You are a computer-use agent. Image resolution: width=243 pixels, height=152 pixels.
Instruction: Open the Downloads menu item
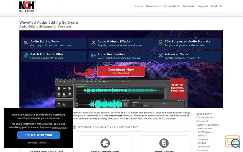[153, 6]
